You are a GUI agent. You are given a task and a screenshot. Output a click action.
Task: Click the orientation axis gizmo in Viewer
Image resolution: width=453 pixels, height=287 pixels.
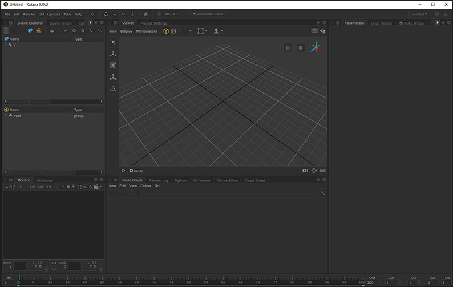click(316, 48)
